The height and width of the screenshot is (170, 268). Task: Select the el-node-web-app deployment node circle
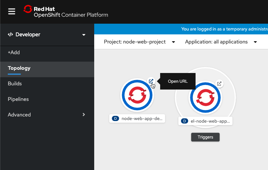[205, 98]
